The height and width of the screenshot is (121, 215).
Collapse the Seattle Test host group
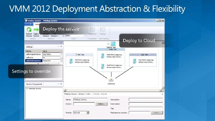[x=108, y=44]
